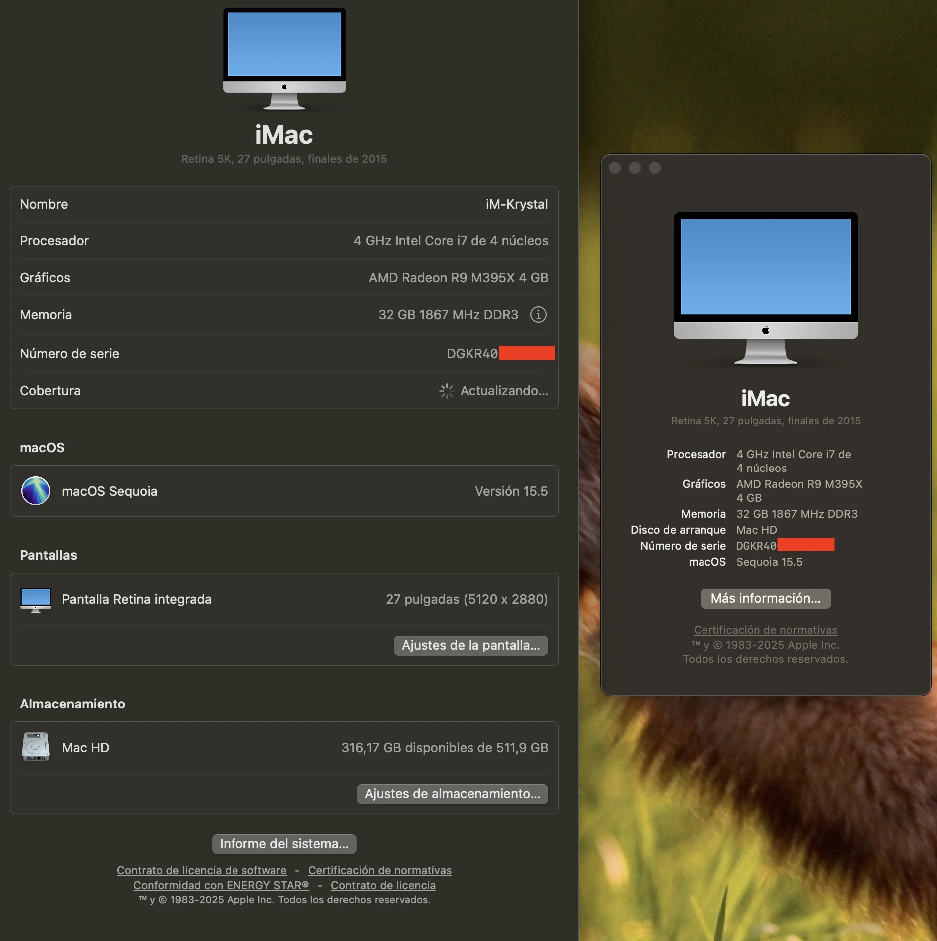Click the Mac HD storage label

click(x=85, y=748)
